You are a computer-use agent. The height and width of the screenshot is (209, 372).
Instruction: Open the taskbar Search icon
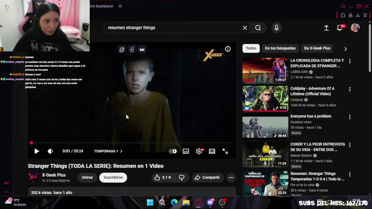click(x=162, y=203)
